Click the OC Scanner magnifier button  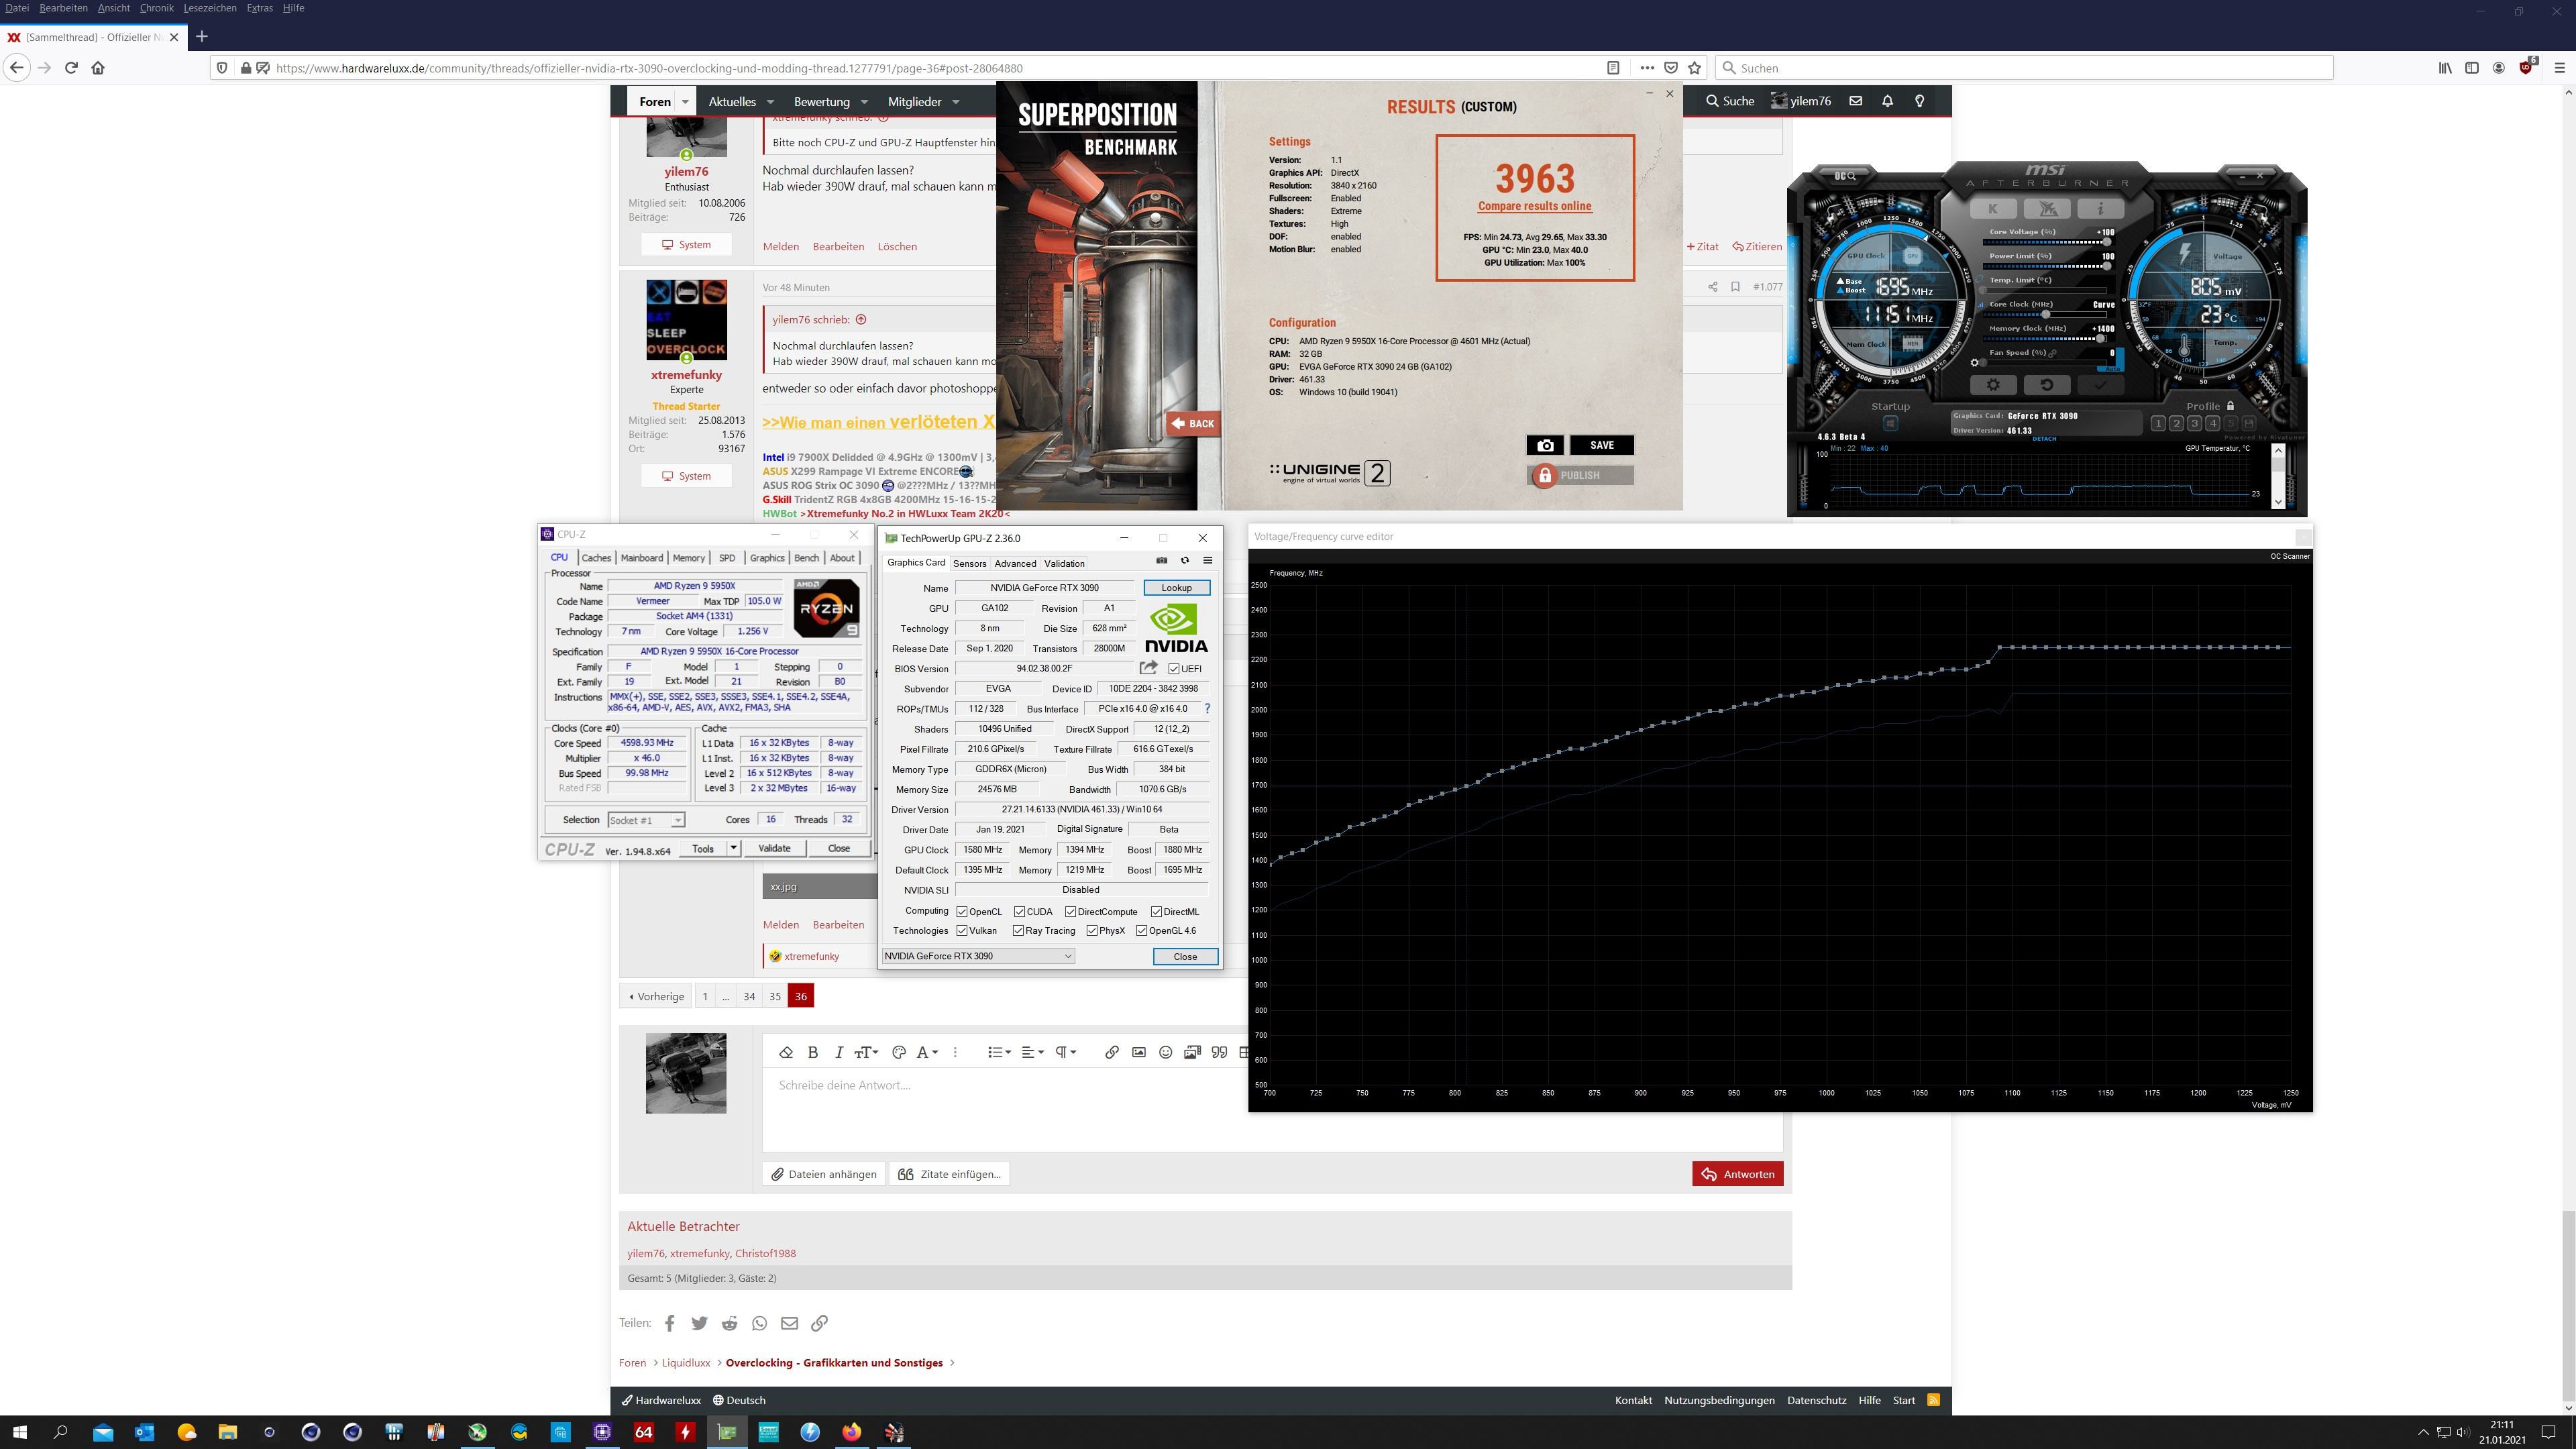coord(1845,176)
